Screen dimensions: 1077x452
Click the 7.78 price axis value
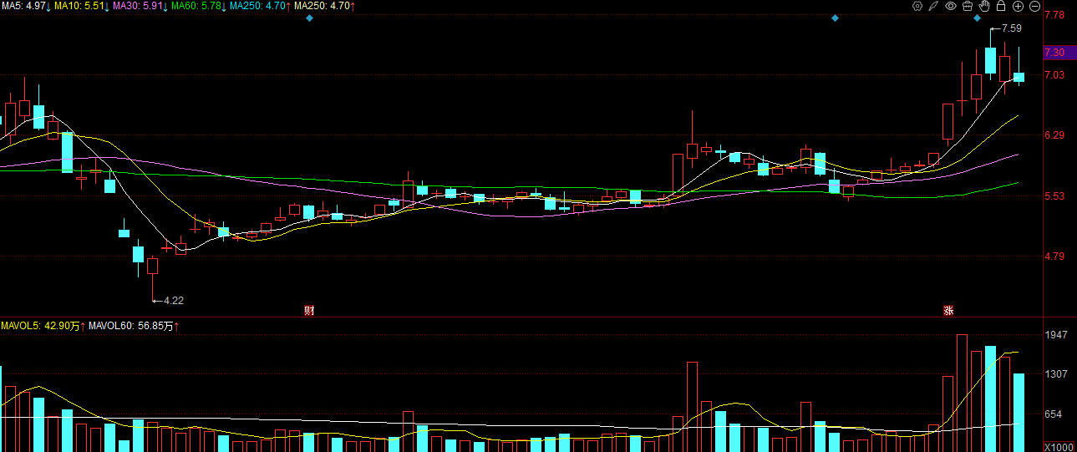1054,15
